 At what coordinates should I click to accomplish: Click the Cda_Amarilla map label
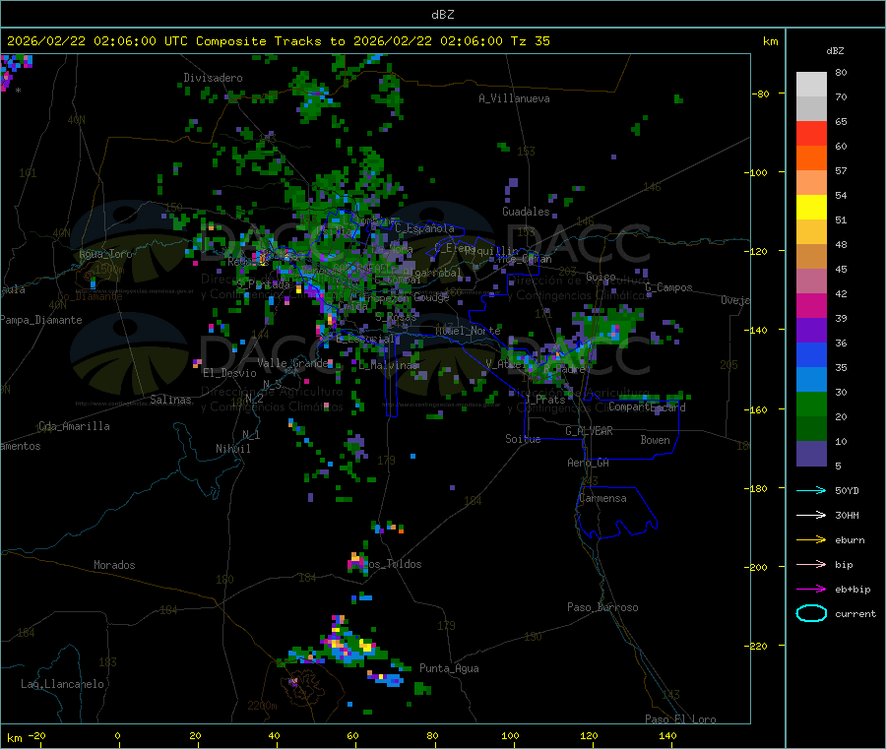point(74,426)
